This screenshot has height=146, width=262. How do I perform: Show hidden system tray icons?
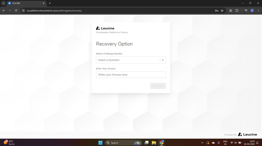click(202, 143)
